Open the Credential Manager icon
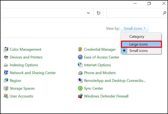The height and width of the screenshot is (114, 168). pyautogui.click(x=80, y=49)
